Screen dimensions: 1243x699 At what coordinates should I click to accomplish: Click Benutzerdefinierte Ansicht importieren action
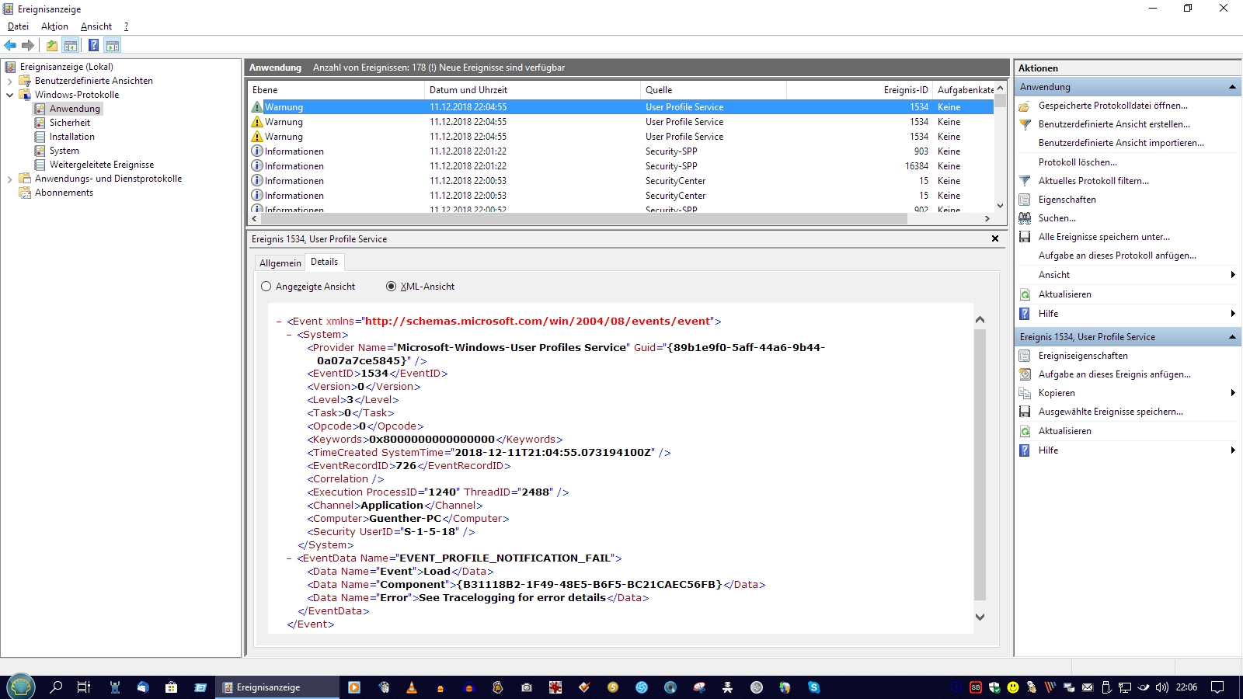click(1121, 143)
